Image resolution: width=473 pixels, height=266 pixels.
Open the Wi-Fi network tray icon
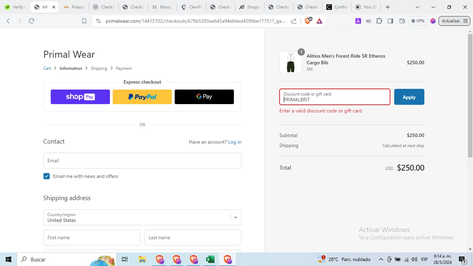(406, 259)
